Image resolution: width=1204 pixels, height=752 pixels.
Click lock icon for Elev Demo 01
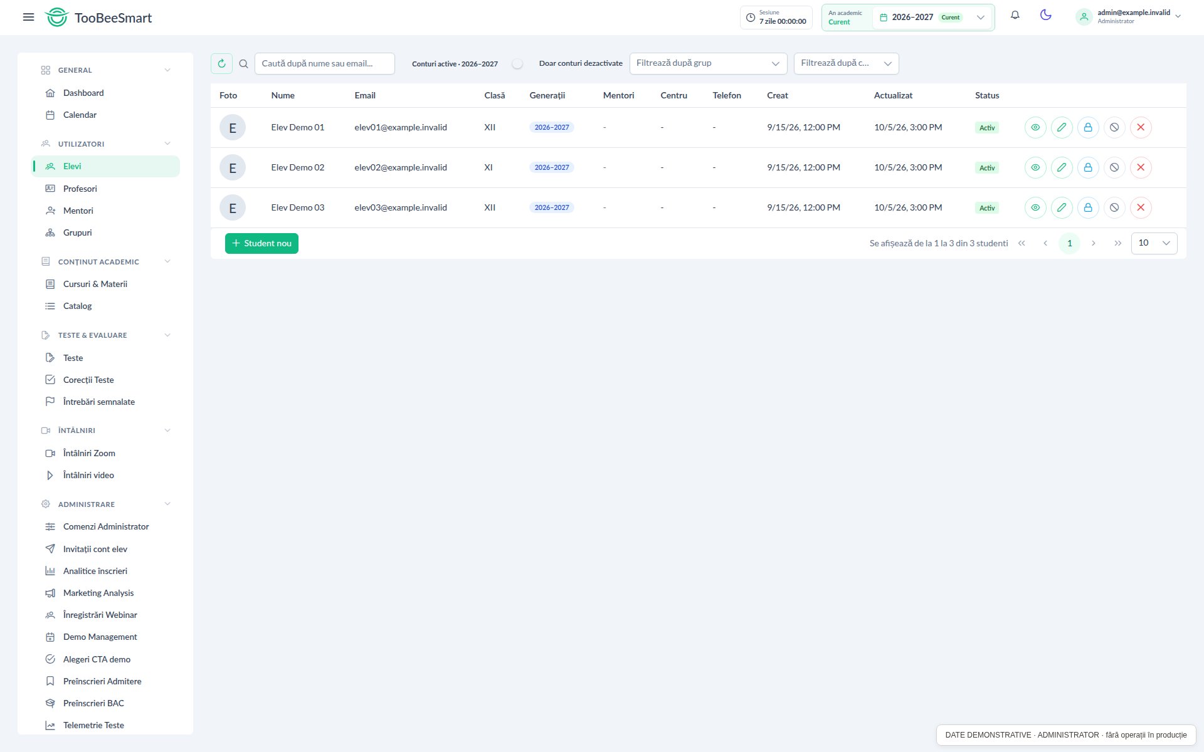[x=1088, y=127]
